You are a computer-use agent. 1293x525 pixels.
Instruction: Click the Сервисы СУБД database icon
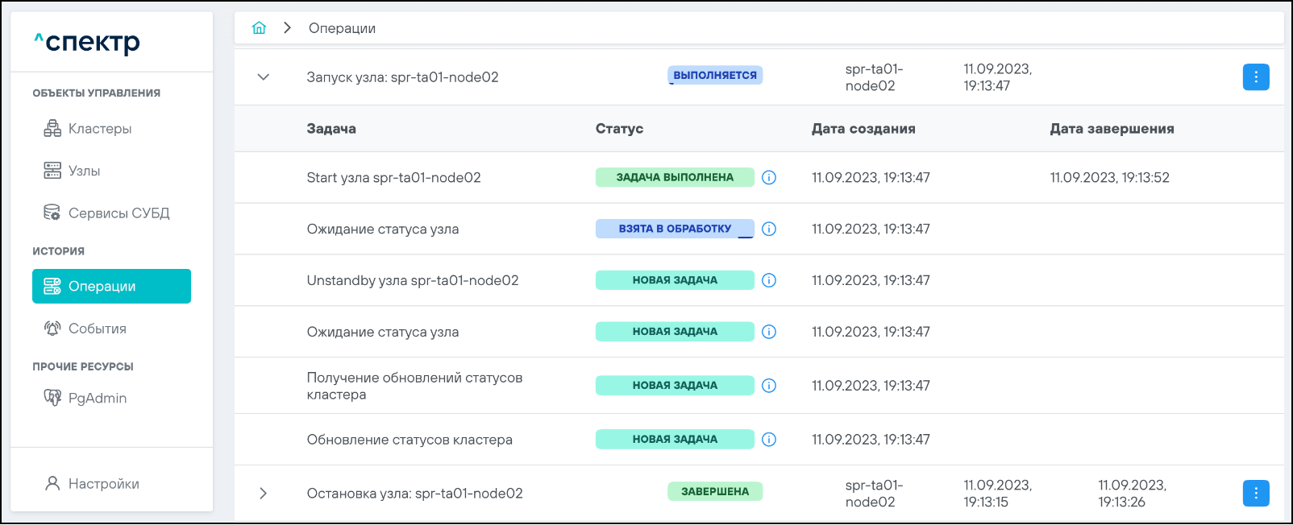pos(52,213)
